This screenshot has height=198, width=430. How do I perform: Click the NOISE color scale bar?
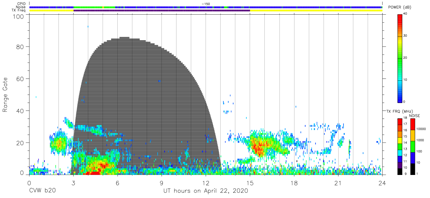412,147
